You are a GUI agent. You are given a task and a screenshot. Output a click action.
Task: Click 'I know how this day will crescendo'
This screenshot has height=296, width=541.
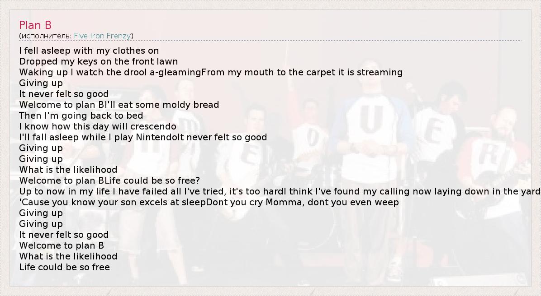click(98, 126)
